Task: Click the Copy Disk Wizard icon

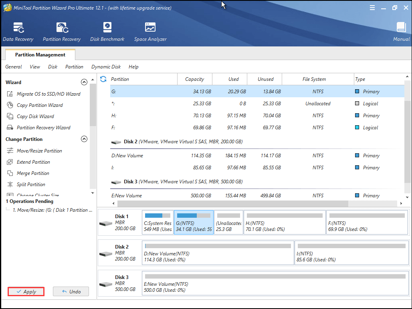Action: (10, 116)
